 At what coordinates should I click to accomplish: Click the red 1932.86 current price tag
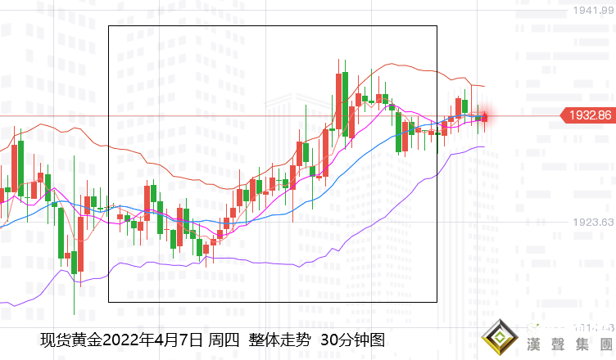(588, 115)
